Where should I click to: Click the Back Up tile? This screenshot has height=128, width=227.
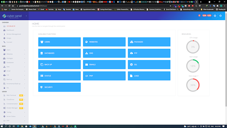tap(59, 65)
